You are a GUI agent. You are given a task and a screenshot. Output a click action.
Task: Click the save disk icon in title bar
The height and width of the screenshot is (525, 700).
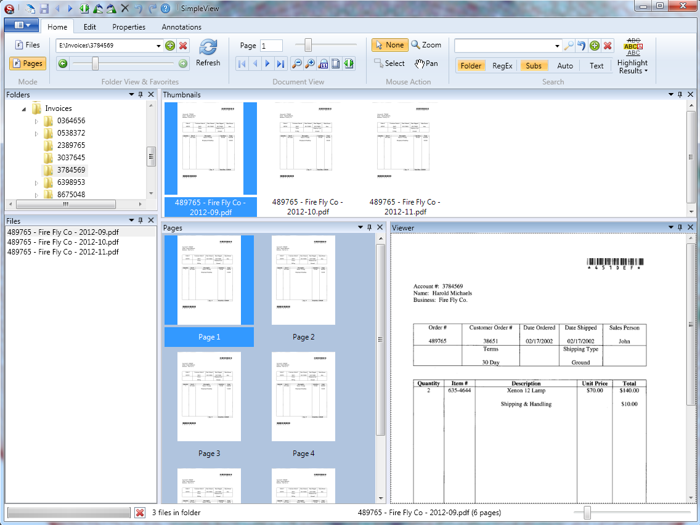pos(44,8)
